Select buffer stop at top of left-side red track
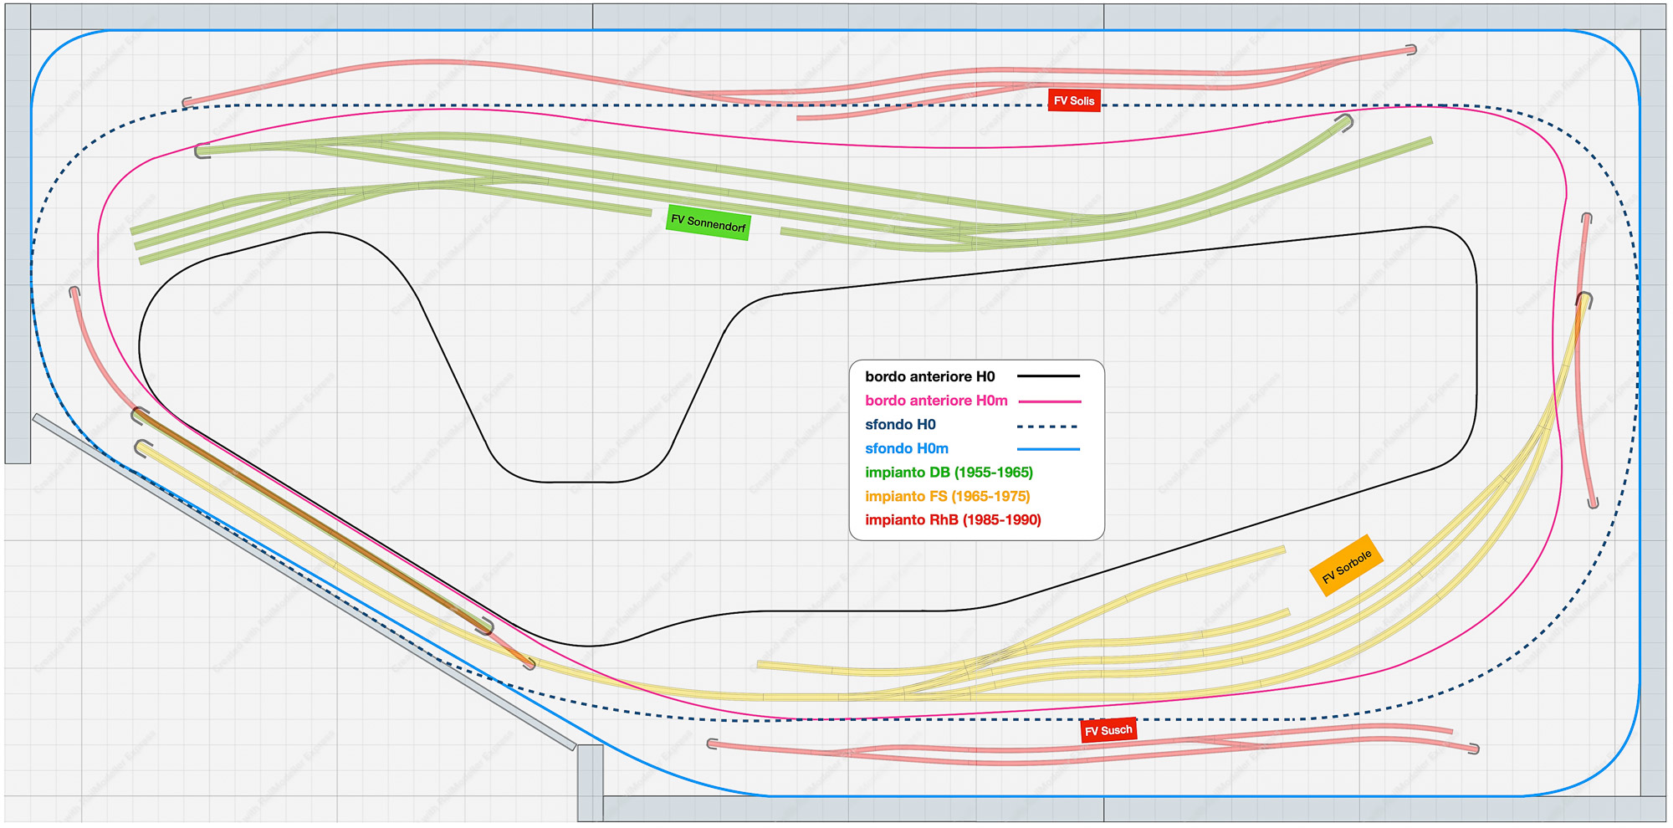 [x=74, y=291]
